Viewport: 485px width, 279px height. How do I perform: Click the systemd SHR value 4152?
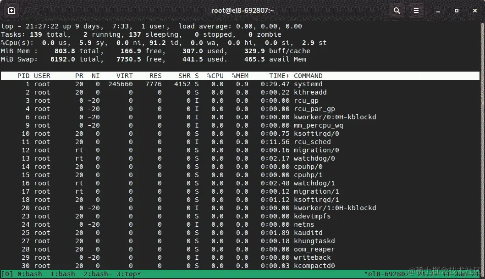tap(182, 84)
